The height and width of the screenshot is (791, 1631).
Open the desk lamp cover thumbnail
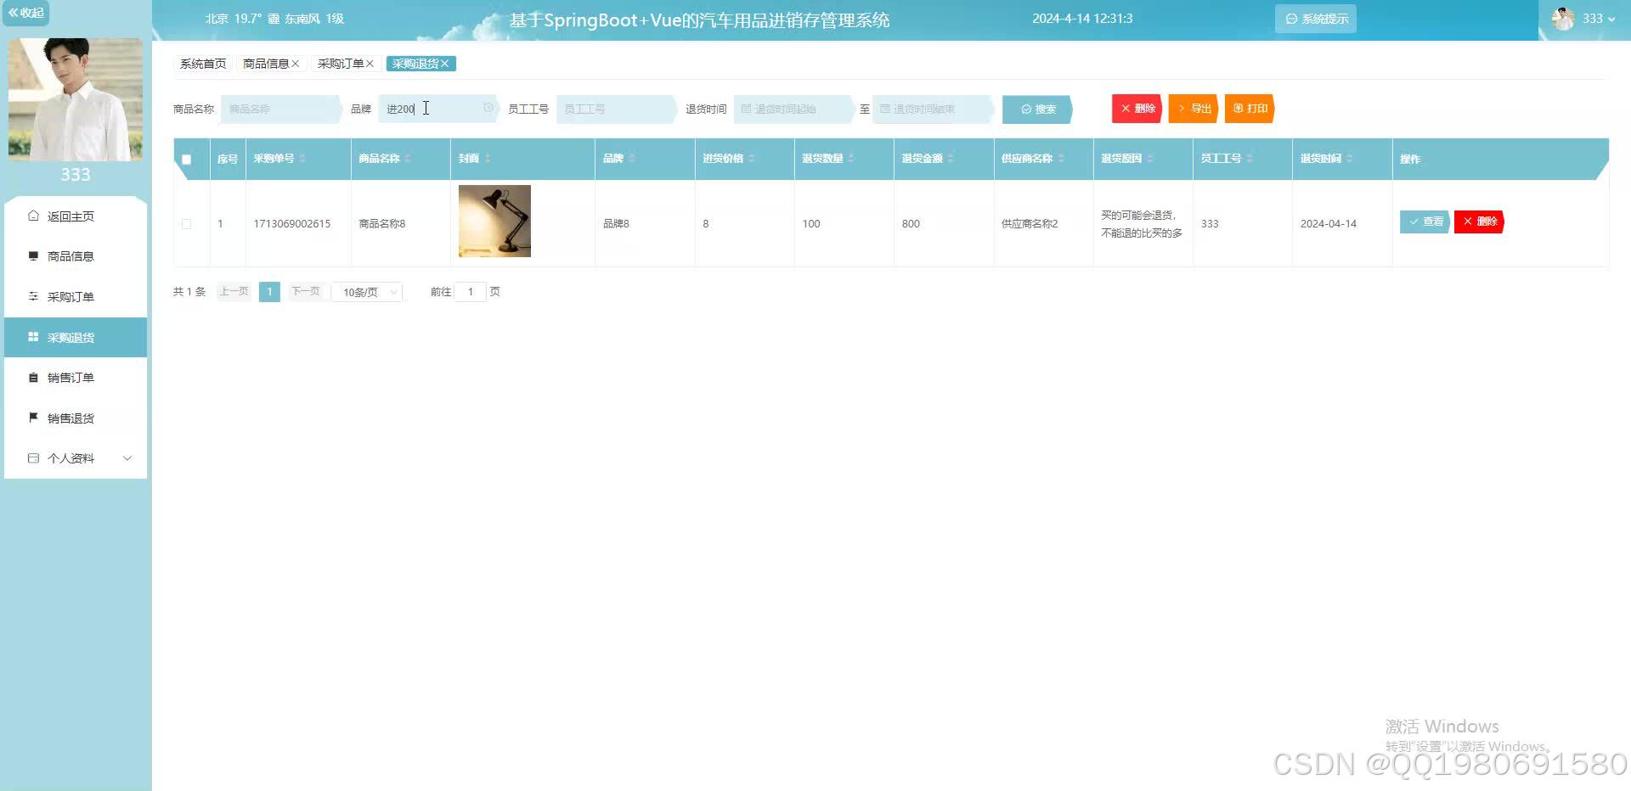(x=494, y=221)
